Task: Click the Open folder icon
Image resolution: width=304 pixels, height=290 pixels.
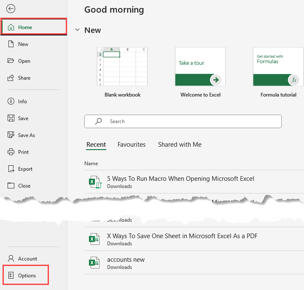Action: coord(11,61)
